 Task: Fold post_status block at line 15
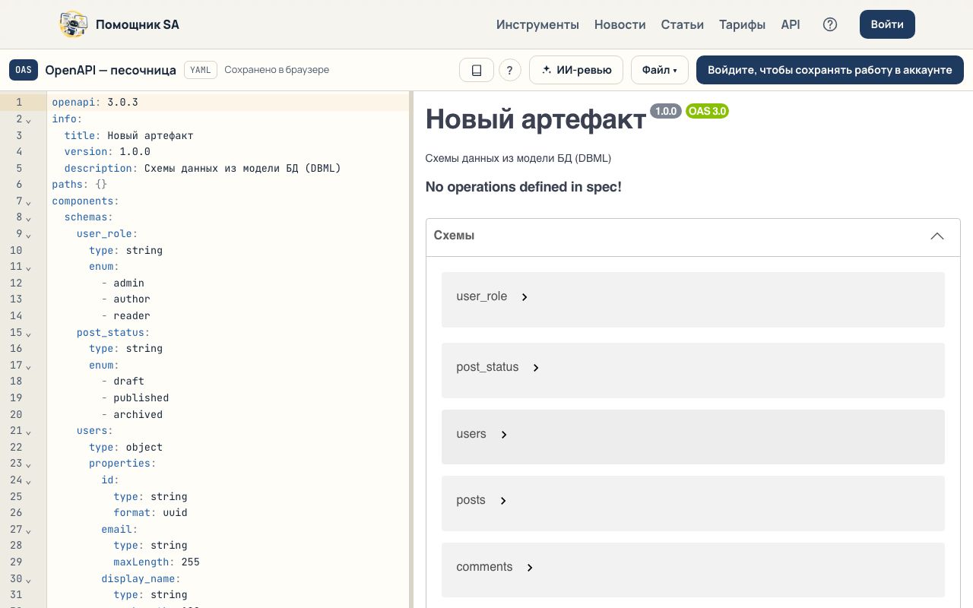click(x=28, y=333)
